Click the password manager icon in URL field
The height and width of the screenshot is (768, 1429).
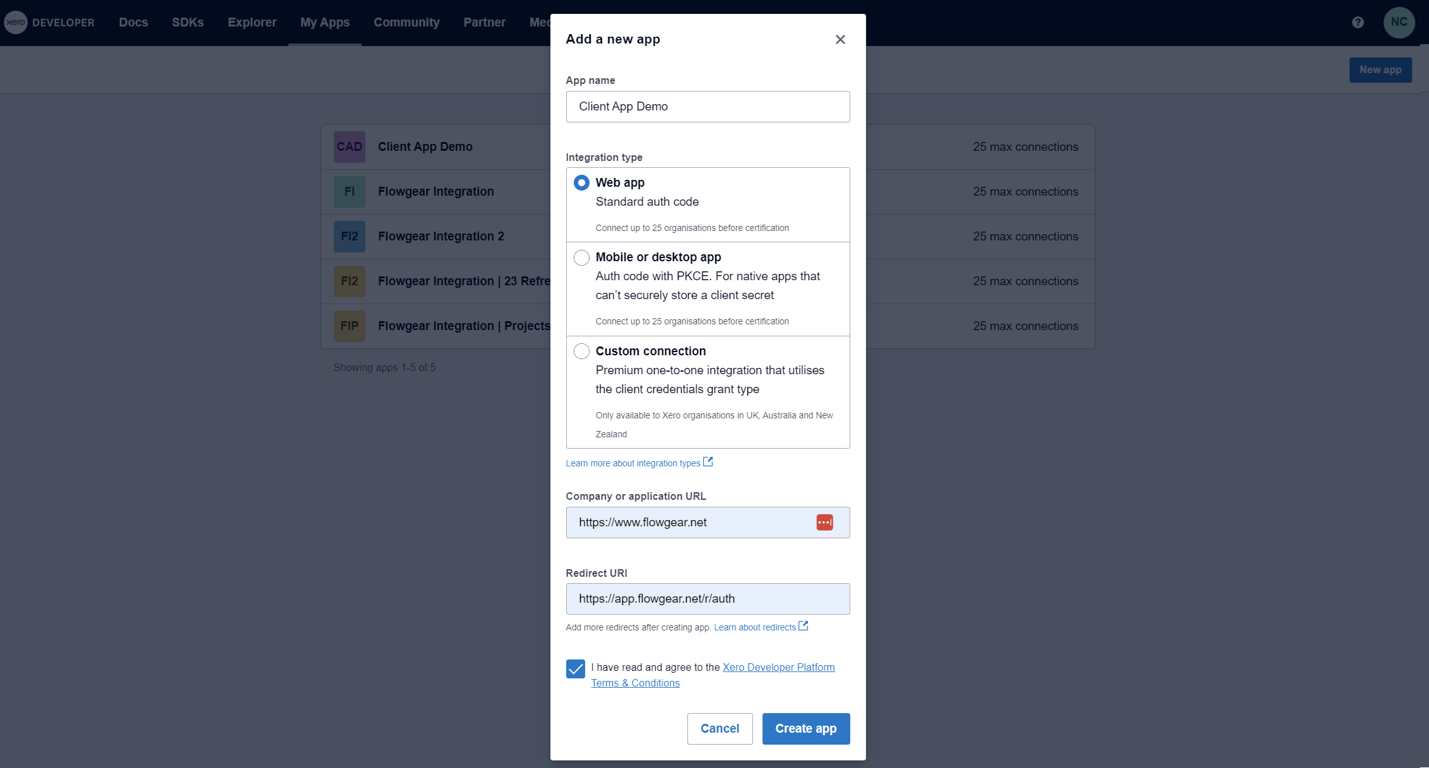click(824, 523)
